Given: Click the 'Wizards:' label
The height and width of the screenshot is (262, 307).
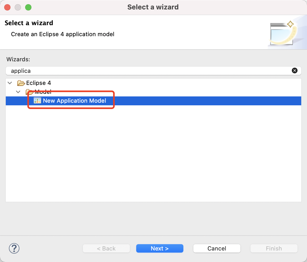Looking at the screenshot, I should point(18,59).
